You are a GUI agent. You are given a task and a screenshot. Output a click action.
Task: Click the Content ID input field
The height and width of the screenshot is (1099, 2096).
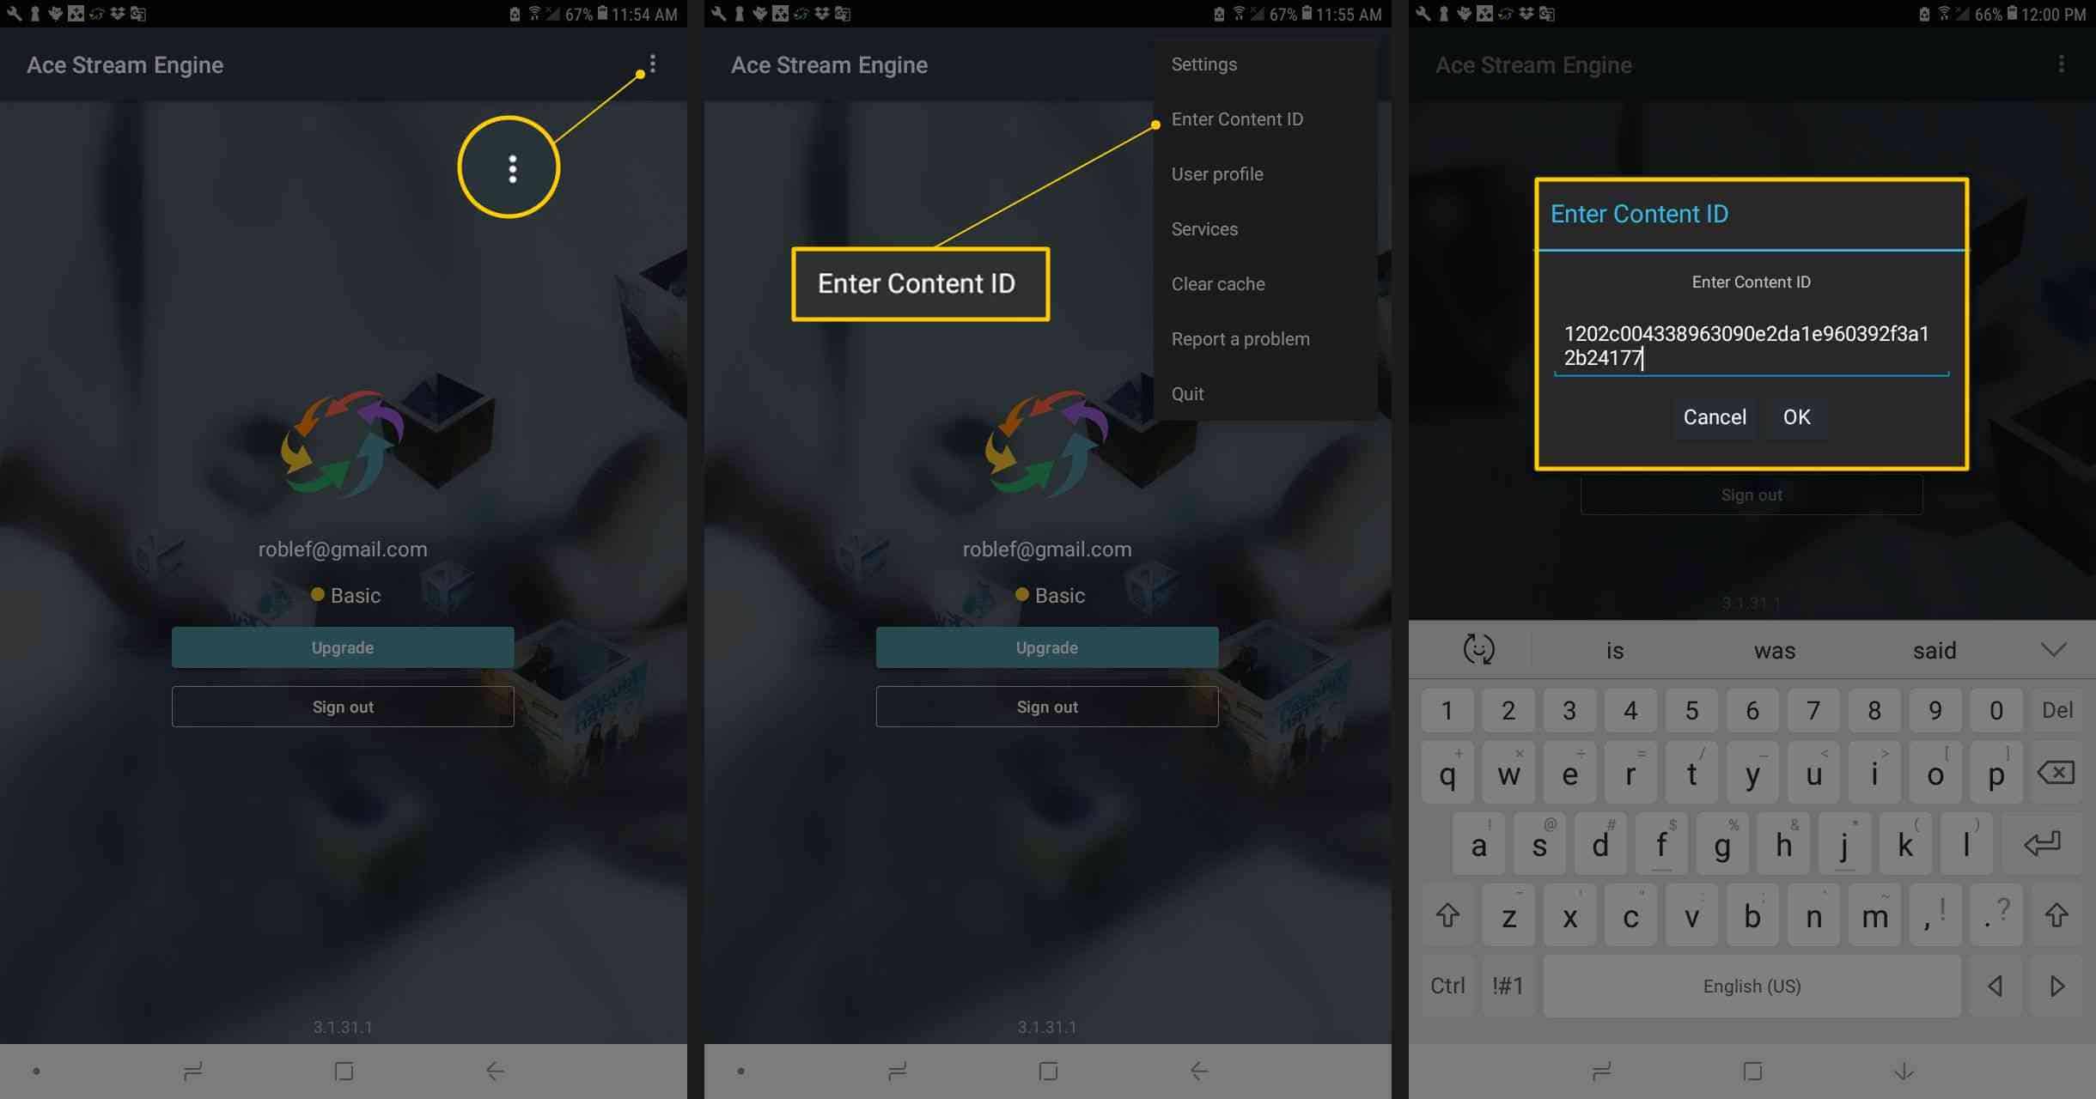coord(1751,345)
